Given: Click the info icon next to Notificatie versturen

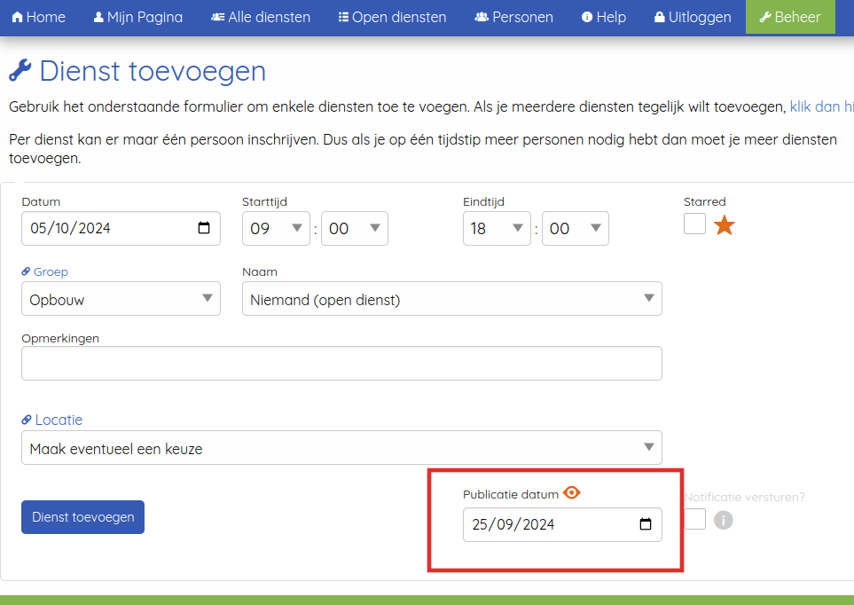Looking at the screenshot, I should [724, 520].
